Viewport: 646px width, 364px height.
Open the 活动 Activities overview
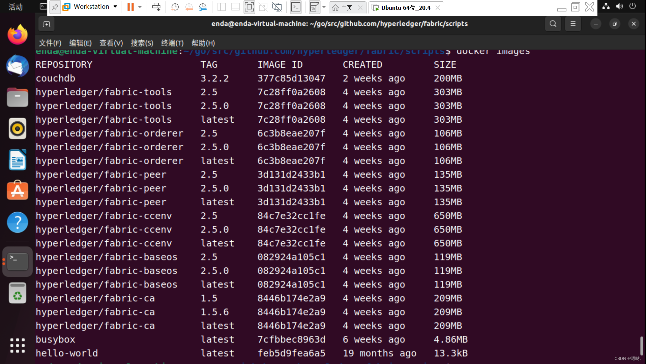tap(16, 7)
